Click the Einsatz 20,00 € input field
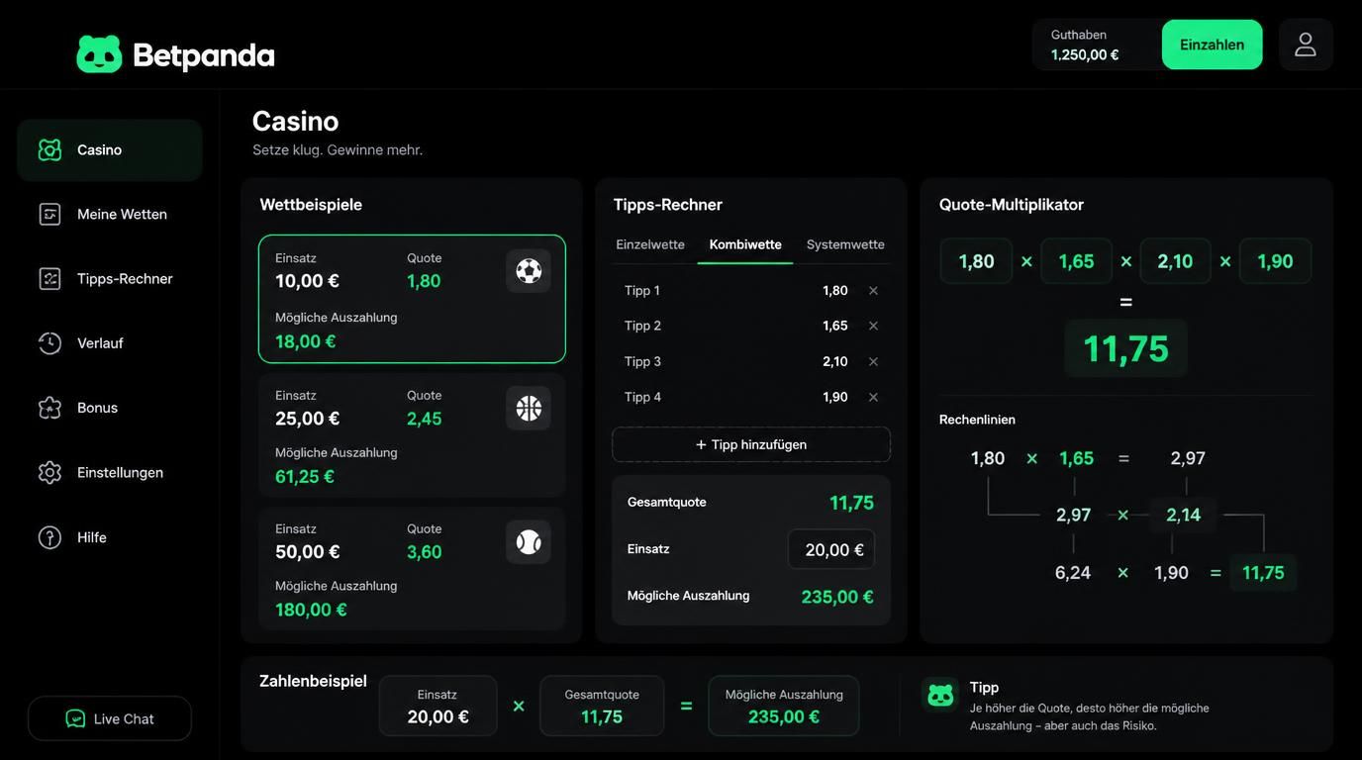The image size is (1362, 760). [x=831, y=549]
